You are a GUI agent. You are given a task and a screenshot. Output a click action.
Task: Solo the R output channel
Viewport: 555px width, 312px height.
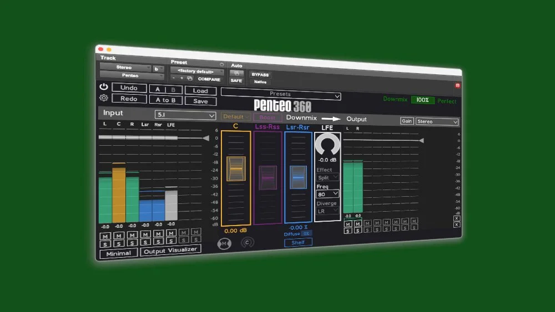(x=357, y=231)
